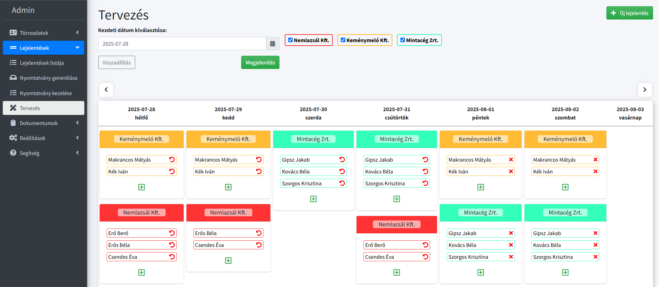Go to previous week with left arrow

click(x=106, y=90)
